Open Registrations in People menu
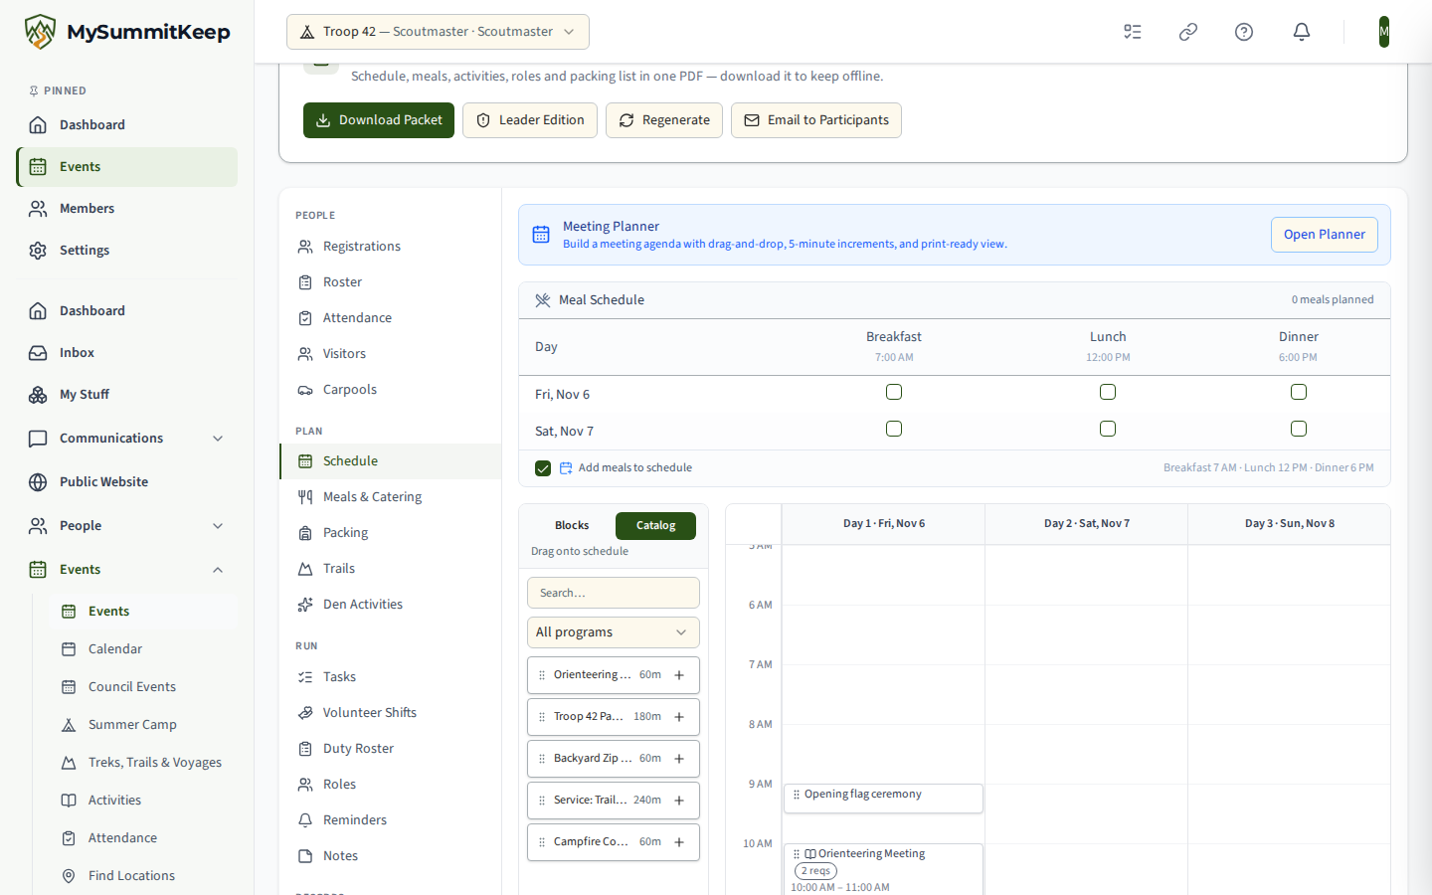This screenshot has width=1432, height=895. pos(390,247)
